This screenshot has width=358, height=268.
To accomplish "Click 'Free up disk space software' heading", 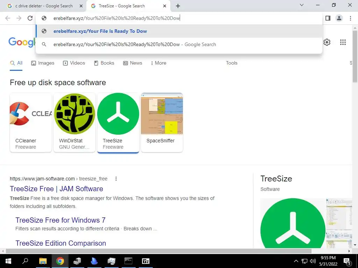I will pos(58,82).
